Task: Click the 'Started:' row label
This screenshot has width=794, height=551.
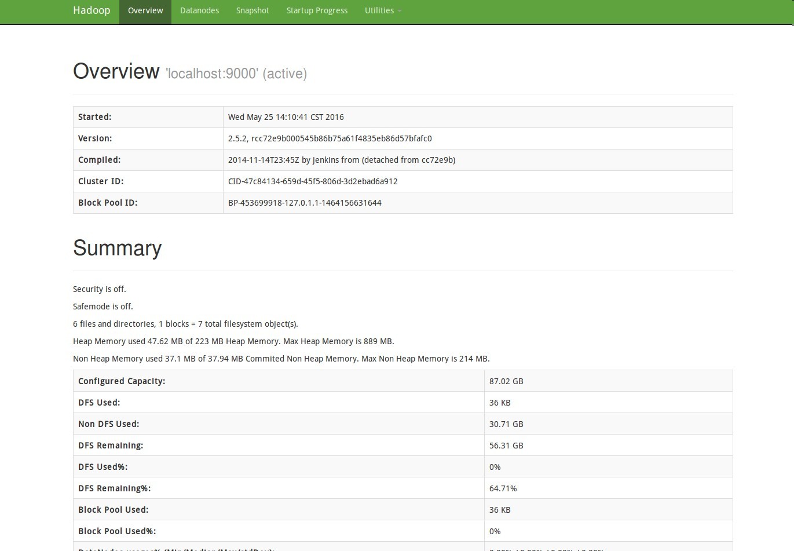Action: click(x=95, y=117)
